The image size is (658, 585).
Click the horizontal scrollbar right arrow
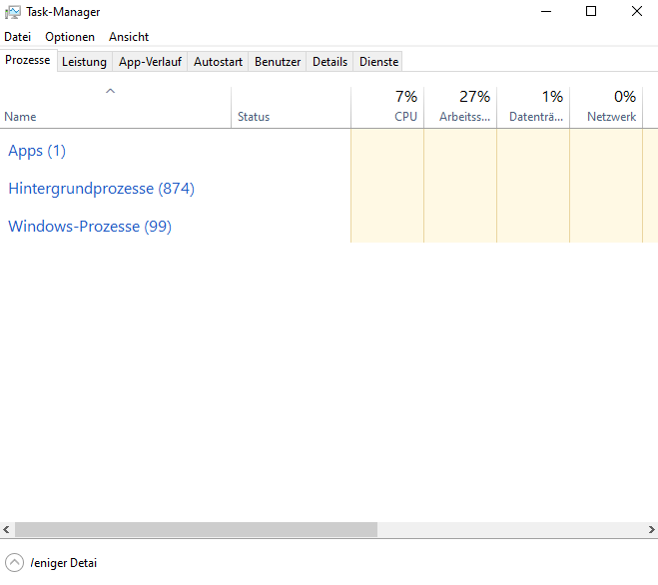(651, 530)
